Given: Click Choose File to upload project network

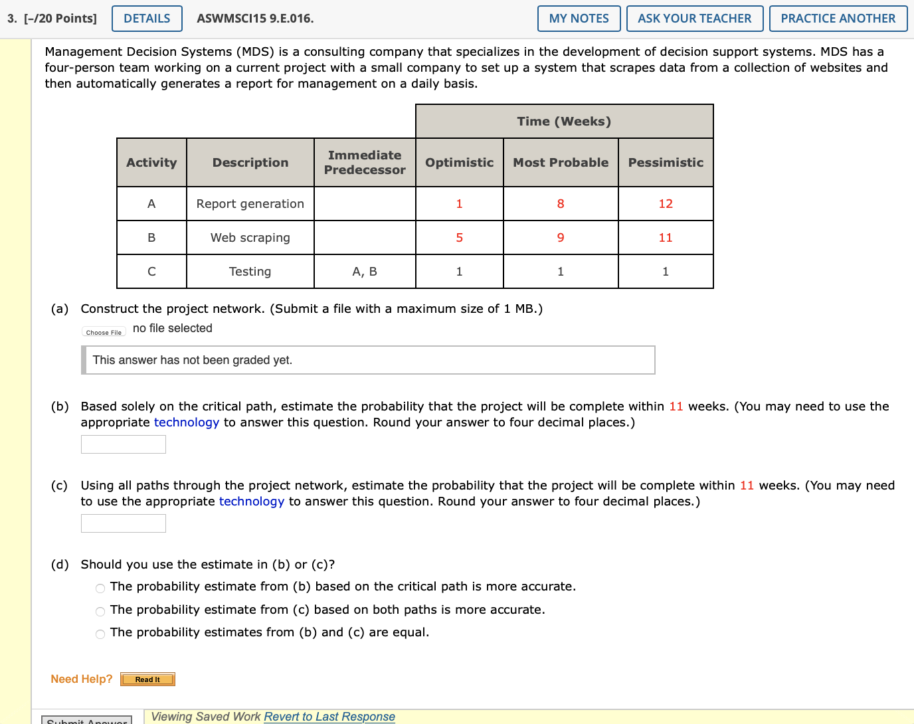Looking at the screenshot, I should [x=104, y=331].
